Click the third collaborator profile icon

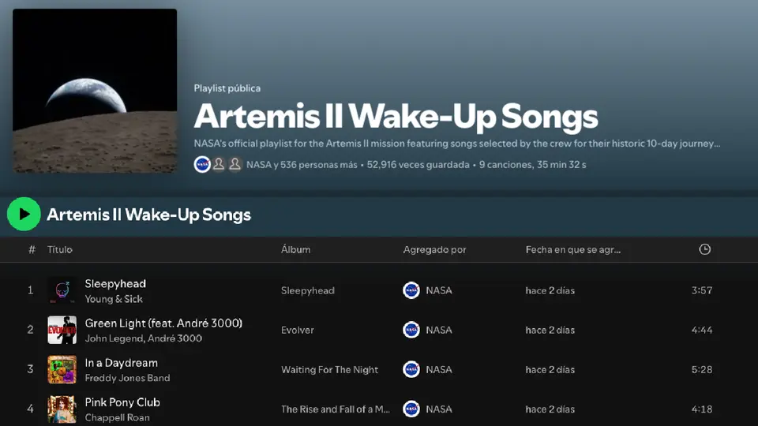pos(235,165)
